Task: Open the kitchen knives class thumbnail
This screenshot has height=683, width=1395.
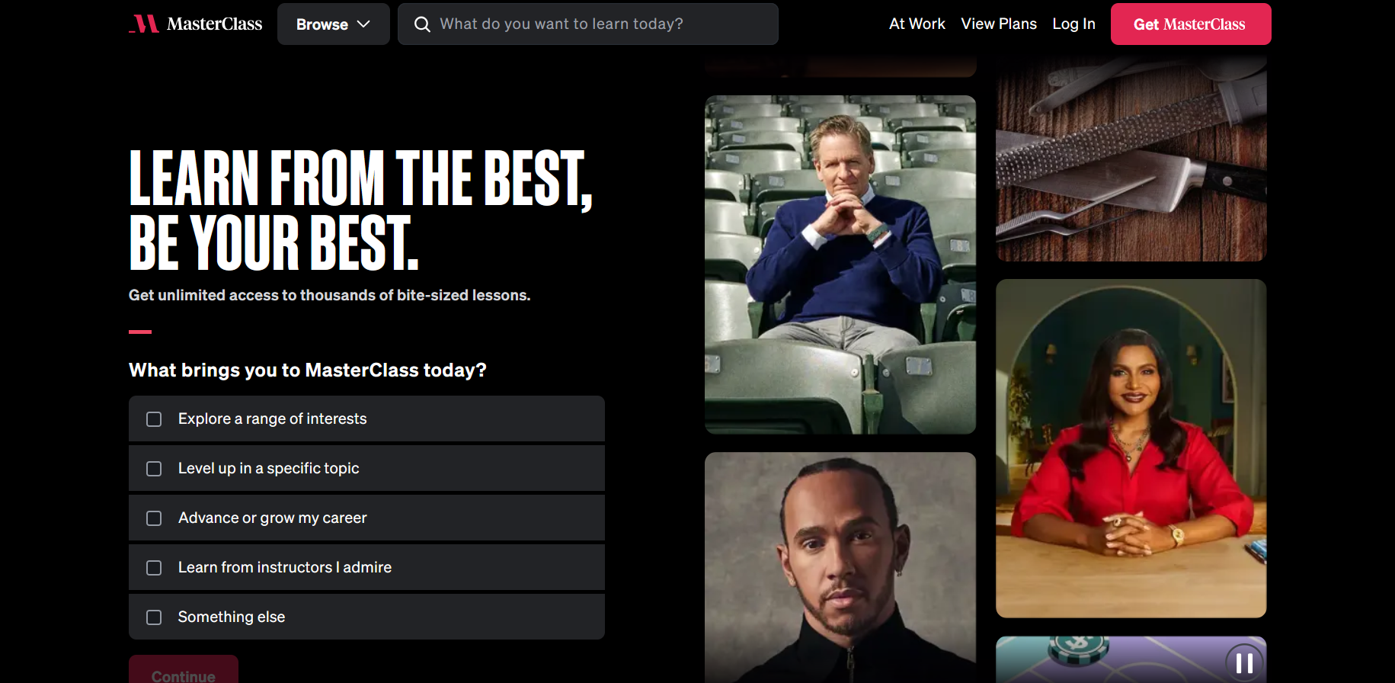Action: (x=1131, y=156)
